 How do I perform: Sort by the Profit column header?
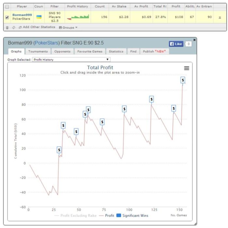click(176, 7)
